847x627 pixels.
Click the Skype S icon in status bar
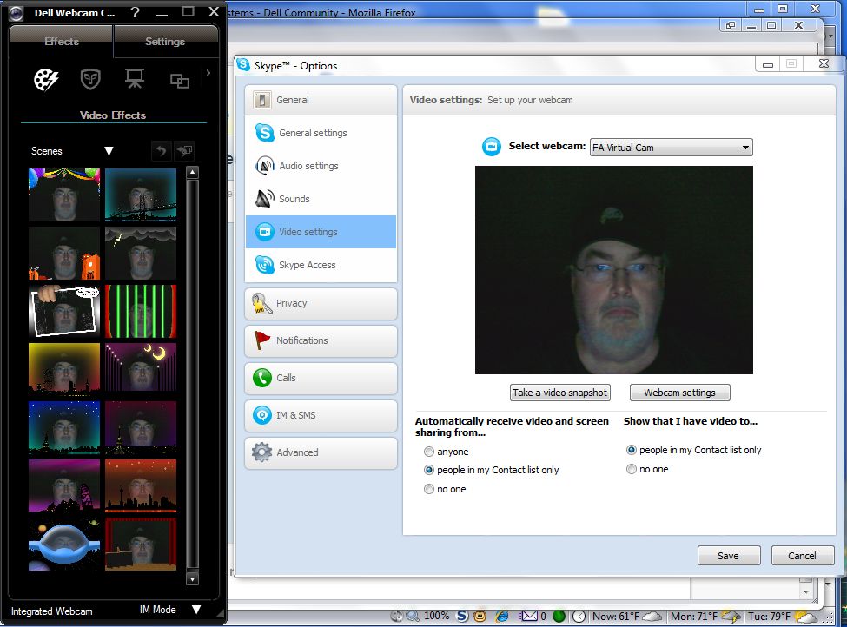[462, 616]
